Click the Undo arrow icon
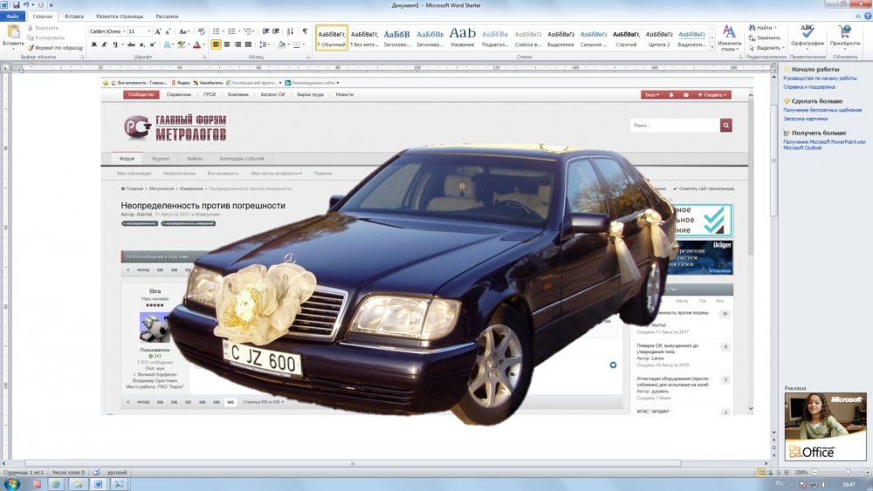Image resolution: width=873 pixels, height=491 pixels. point(26,5)
